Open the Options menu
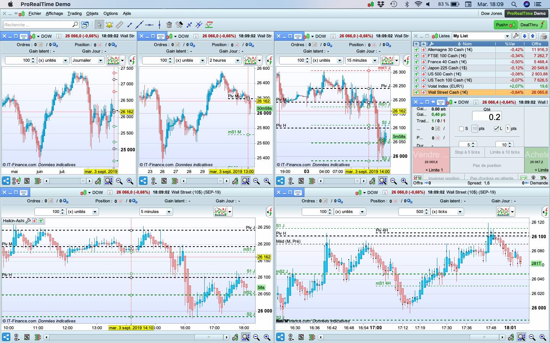This screenshot has height=343, width=550. 110,13
